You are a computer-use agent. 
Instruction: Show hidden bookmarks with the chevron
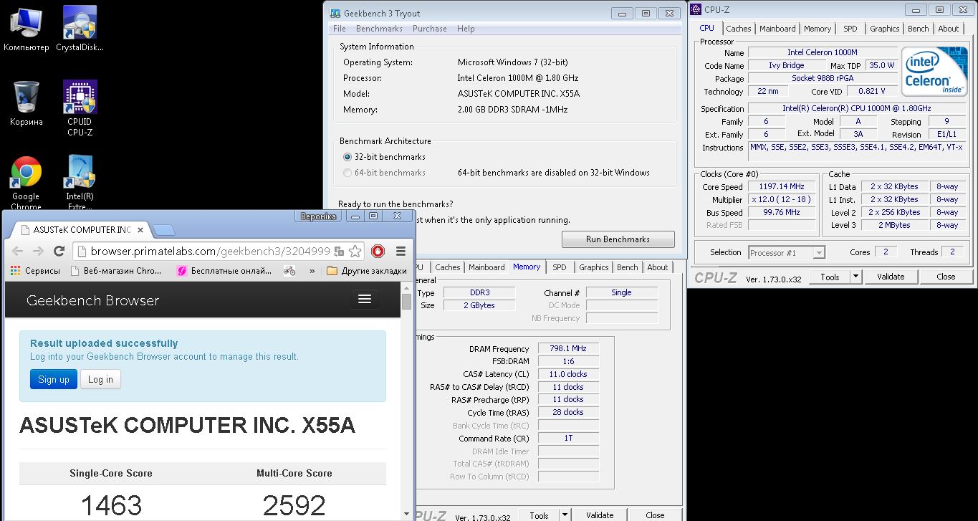(312, 271)
